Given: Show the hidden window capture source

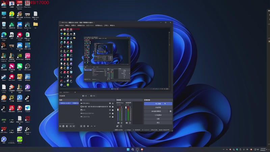Looking at the screenshot, I should (x=110, y=110).
